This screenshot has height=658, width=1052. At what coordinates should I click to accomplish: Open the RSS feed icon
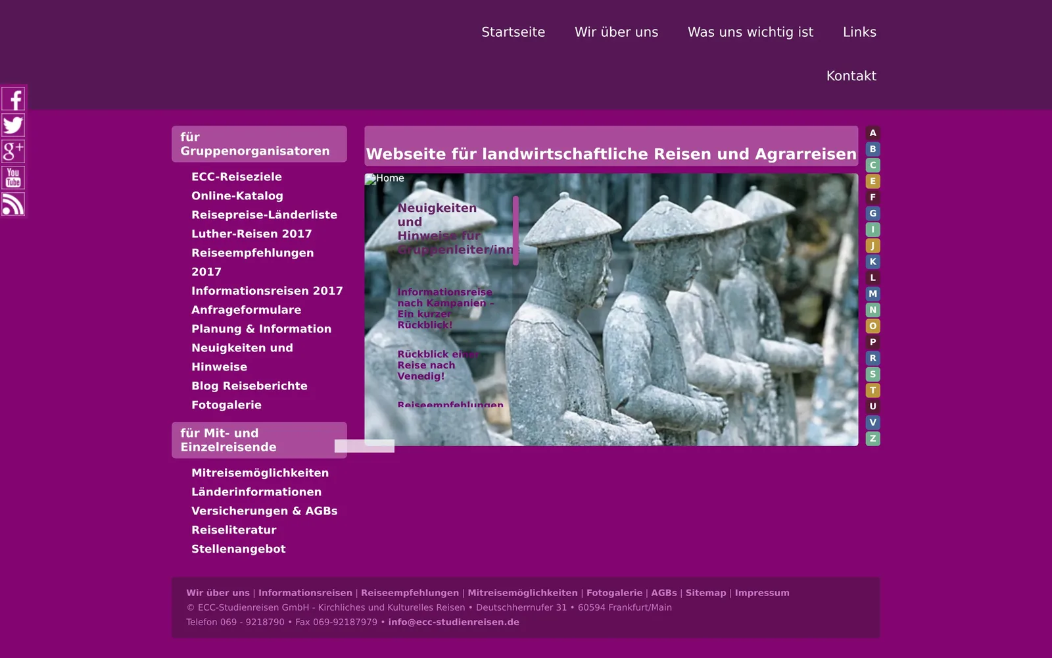[x=13, y=204]
